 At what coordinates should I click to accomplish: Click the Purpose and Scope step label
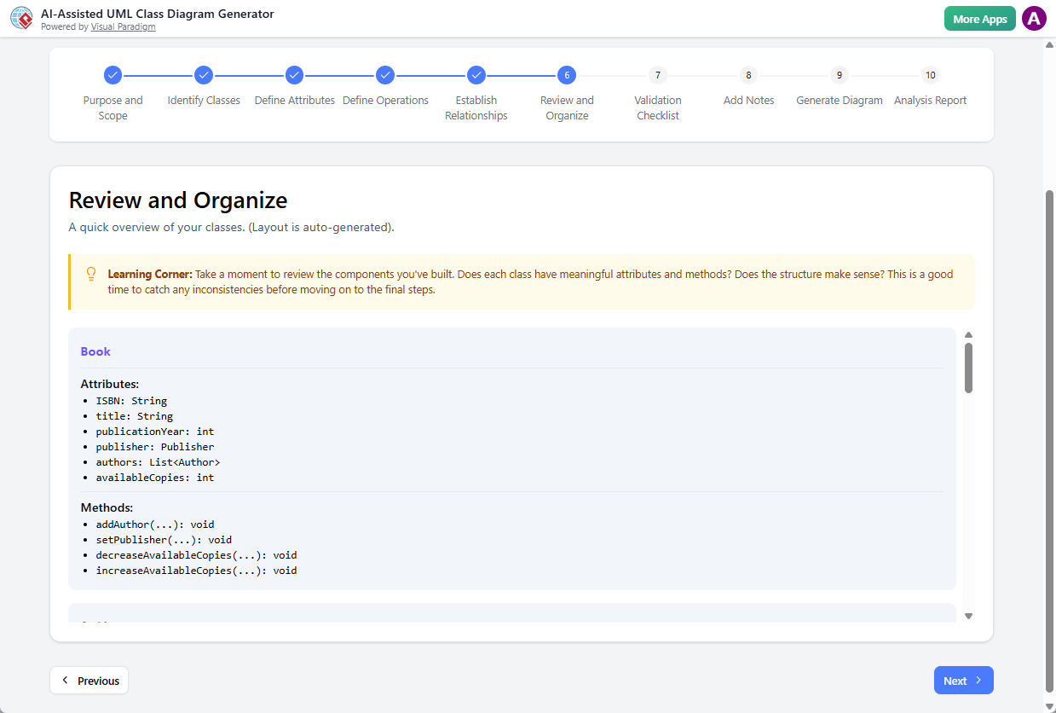point(113,107)
